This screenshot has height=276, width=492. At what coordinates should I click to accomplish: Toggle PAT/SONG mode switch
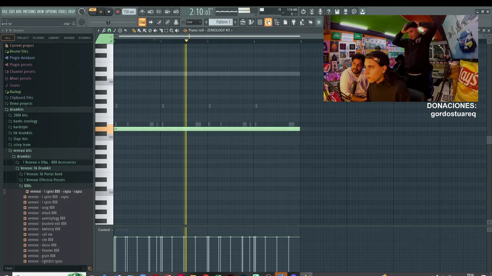[93, 11]
